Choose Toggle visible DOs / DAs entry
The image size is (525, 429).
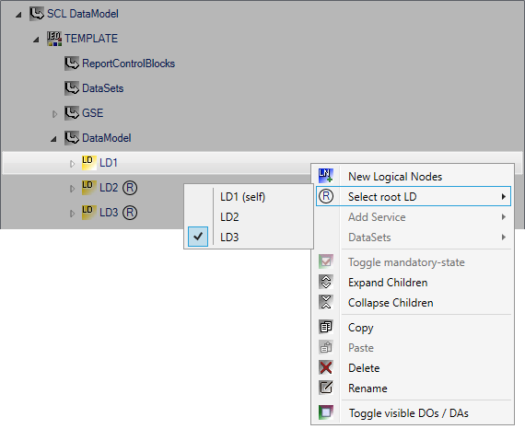point(414,413)
